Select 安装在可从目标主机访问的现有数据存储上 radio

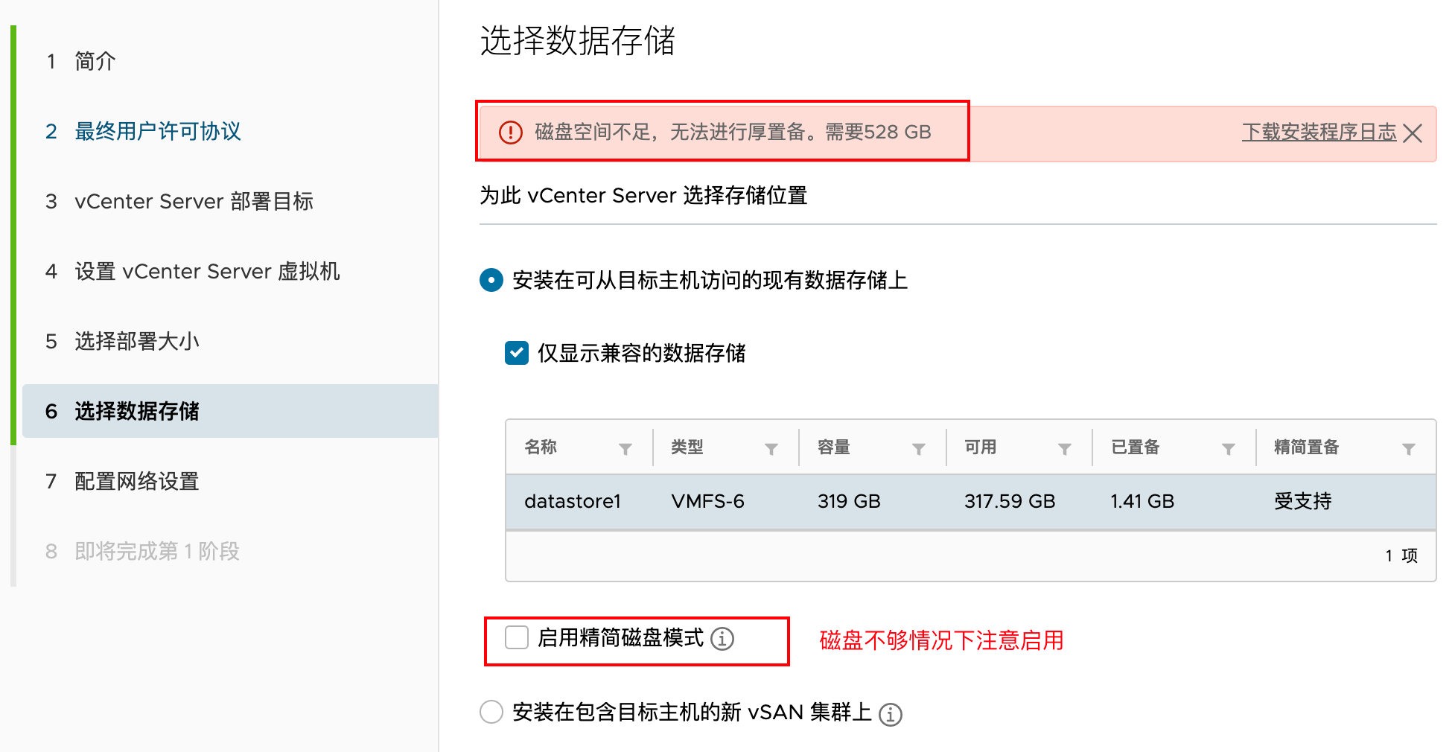point(491,281)
